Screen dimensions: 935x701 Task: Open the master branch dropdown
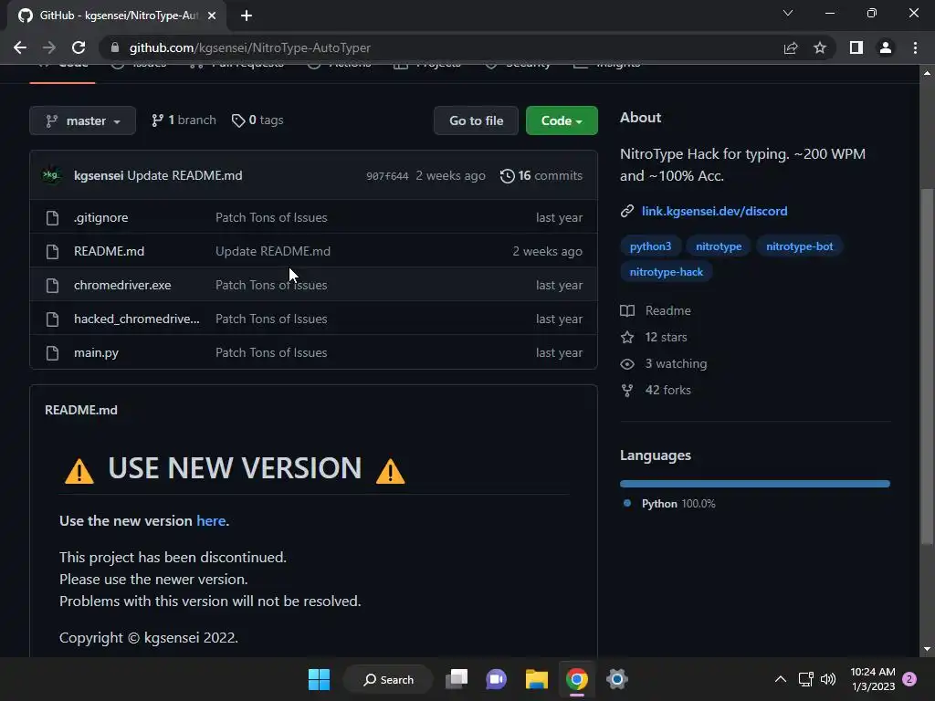[83, 120]
